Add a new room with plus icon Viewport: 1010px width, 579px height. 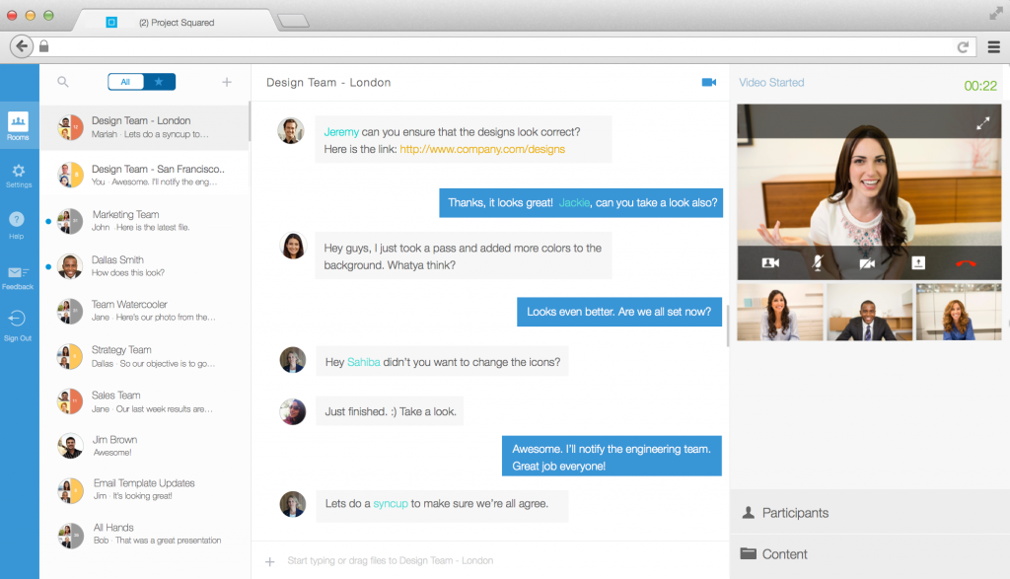click(227, 82)
